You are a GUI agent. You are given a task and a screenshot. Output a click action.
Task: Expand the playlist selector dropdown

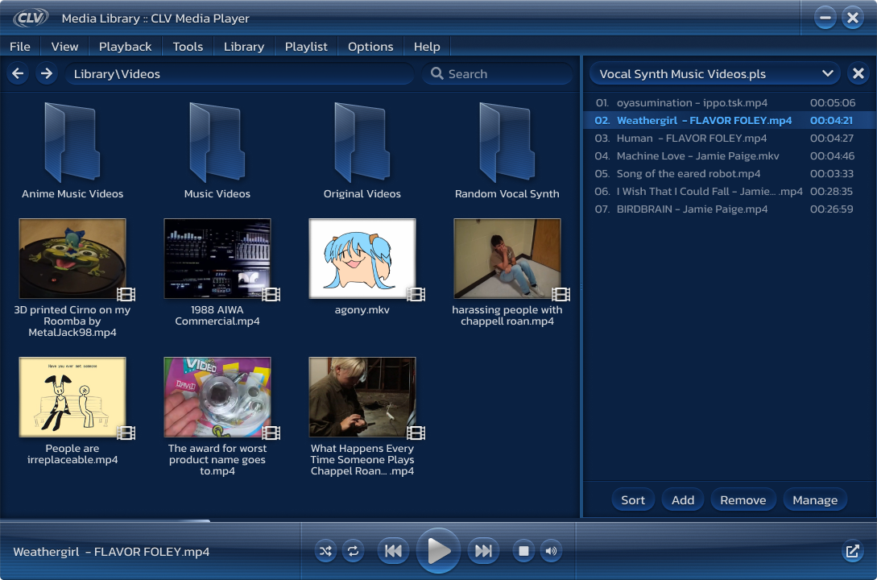(x=827, y=73)
